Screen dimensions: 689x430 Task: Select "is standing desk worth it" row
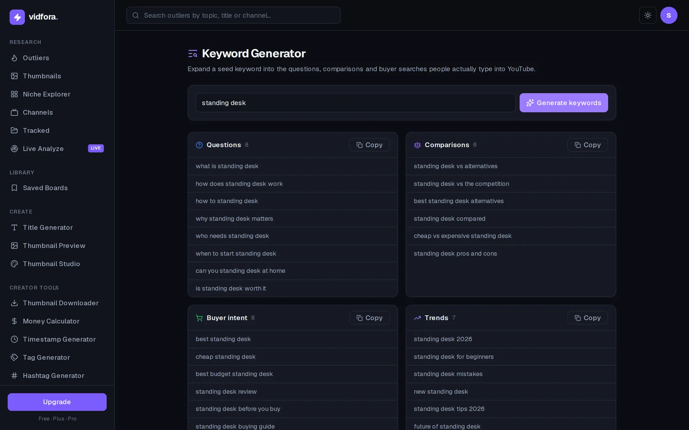pos(293,288)
